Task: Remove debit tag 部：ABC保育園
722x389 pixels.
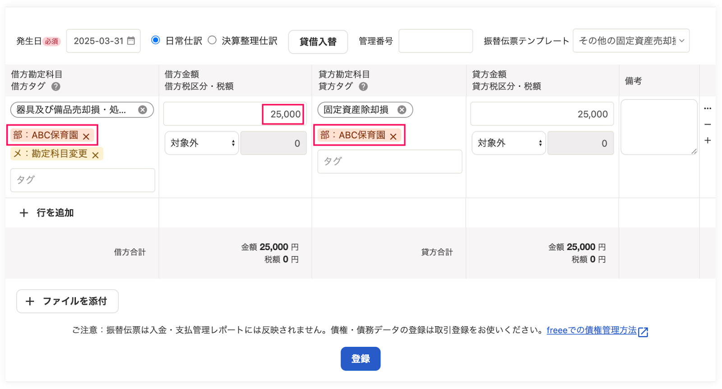Action: 86,136
